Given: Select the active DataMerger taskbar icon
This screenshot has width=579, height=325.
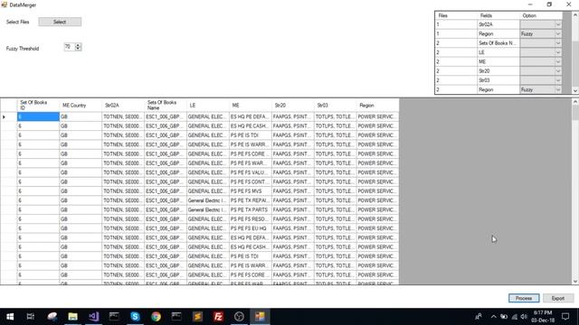Looking at the screenshot, I should (260, 317).
